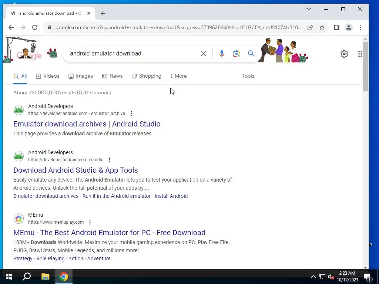This screenshot has height=284, width=379.
Task: Open tab search chevron in title bar
Action: pos(309,9)
